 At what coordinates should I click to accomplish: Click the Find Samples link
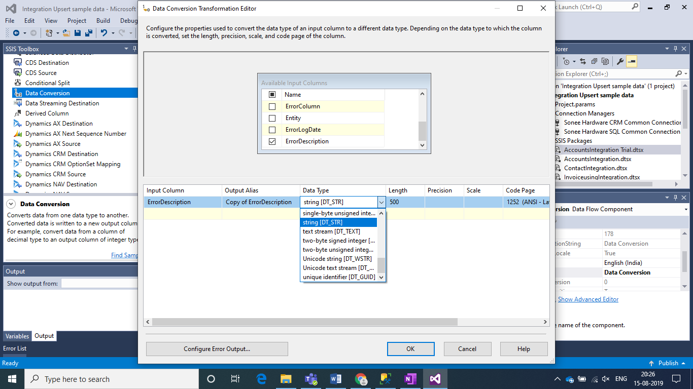[124, 255]
